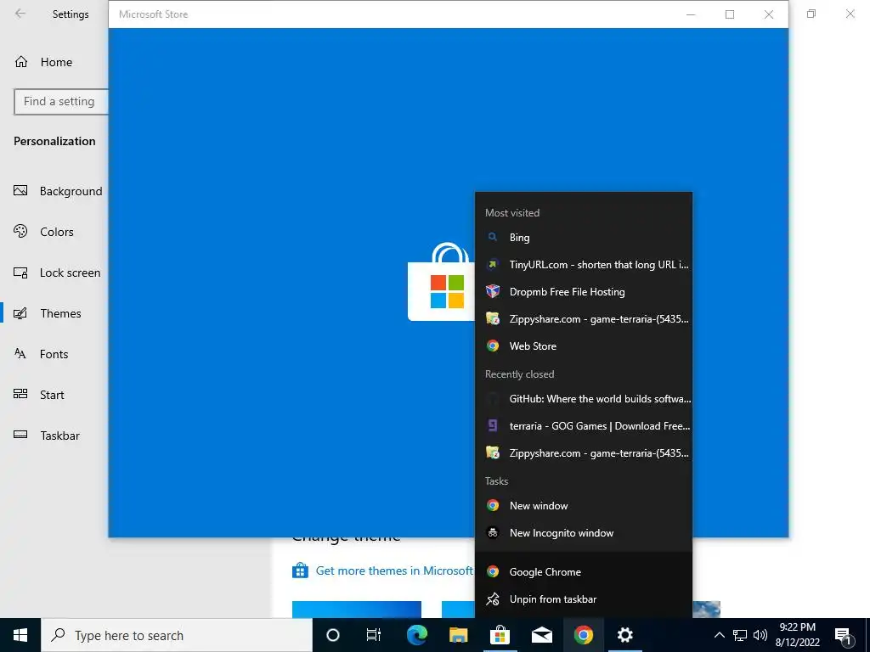Open clock showing 9:22 PM
Viewport: 870px width, 652px height.
click(x=797, y=635)
